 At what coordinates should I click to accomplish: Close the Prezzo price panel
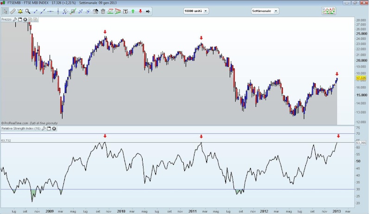point(25,19)
